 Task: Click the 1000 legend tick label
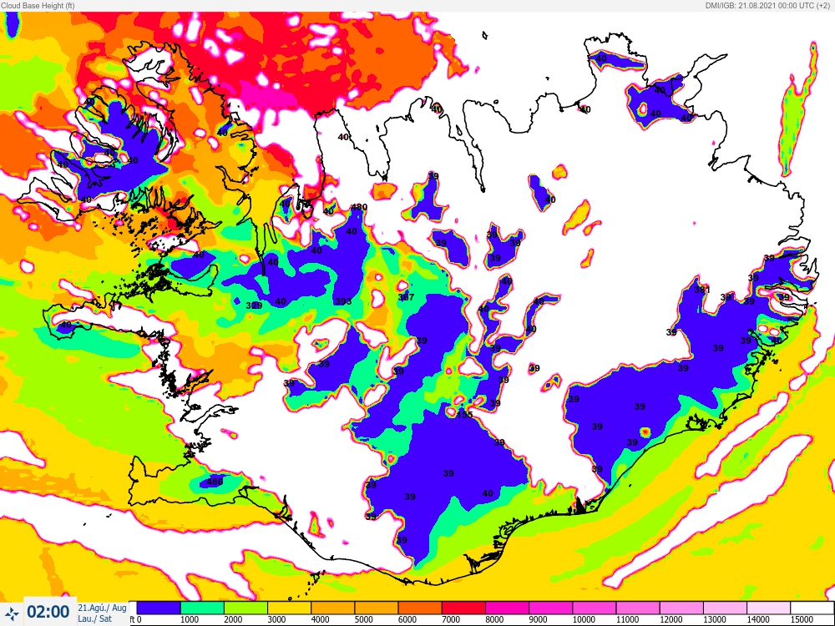[x=190, y=619]
